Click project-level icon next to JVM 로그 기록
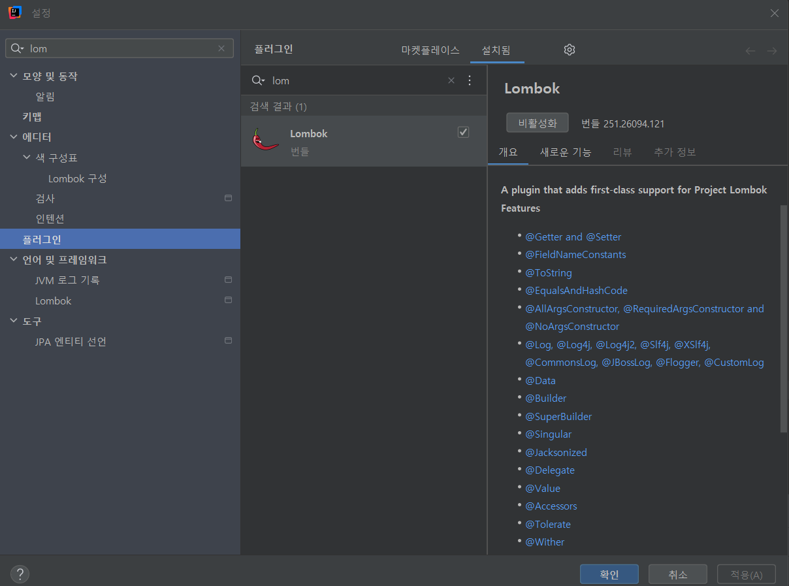Image resolution: width=789 pixels, height=586 pixels. click(x=228, y=280)
